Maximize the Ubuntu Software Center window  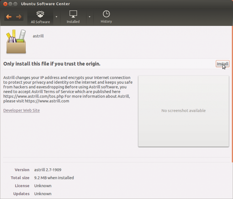point(15,4)
